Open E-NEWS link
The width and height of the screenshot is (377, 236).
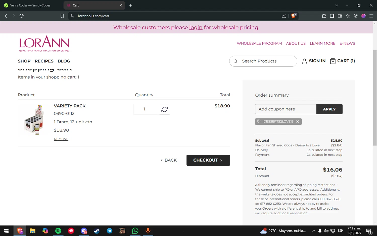(x=347, y=44)
